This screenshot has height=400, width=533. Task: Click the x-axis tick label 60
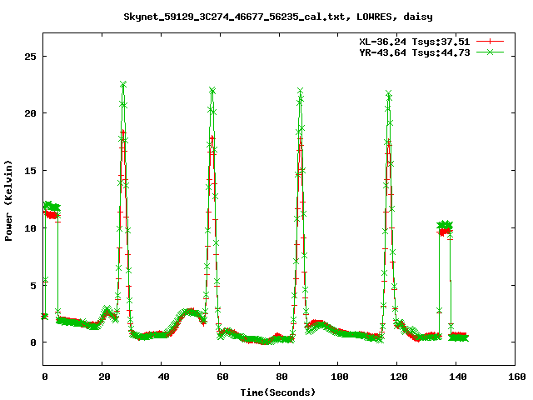(222, 377)
